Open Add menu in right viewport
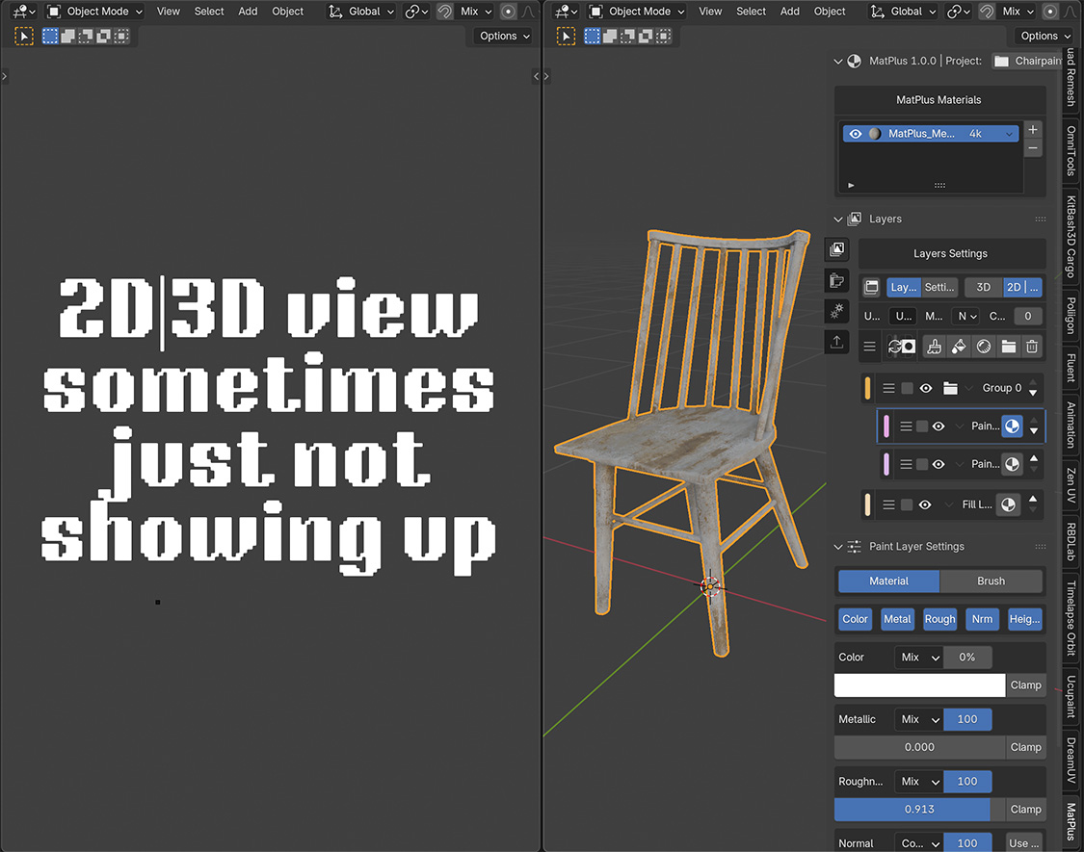The image size is (1084, 852). (x=789, y=11)
